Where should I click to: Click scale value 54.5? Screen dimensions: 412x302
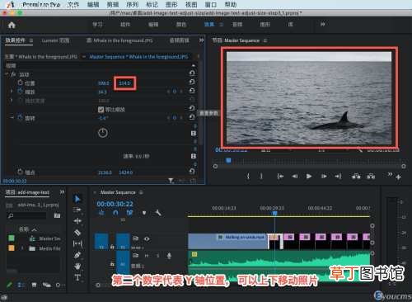click(102, 92)
